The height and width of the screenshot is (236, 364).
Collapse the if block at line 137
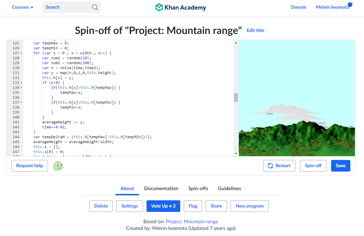22,102
